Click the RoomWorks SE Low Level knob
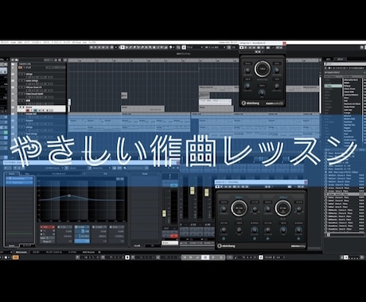The height and width of the screenshot is (302, 366). (x=247, y=86)
